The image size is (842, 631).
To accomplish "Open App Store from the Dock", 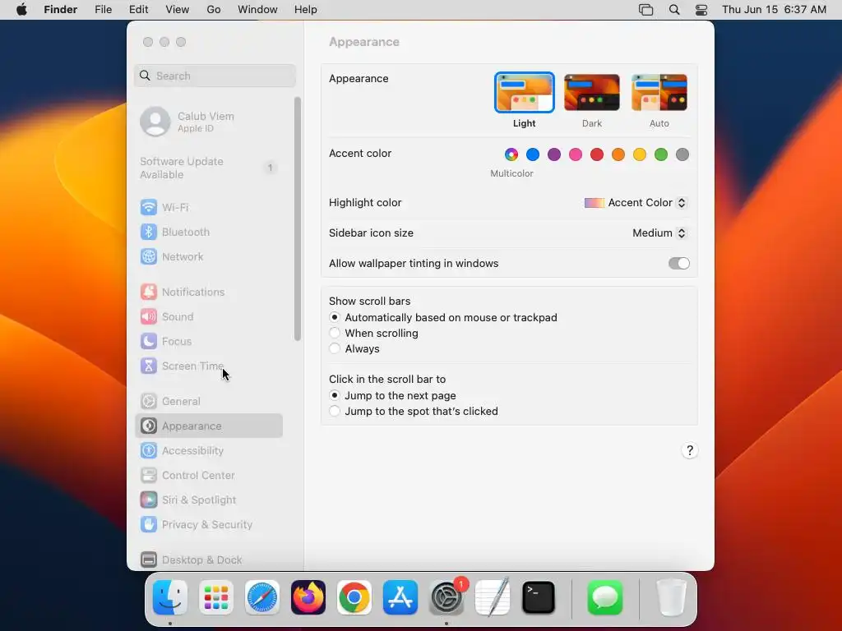I will point(400,597).
